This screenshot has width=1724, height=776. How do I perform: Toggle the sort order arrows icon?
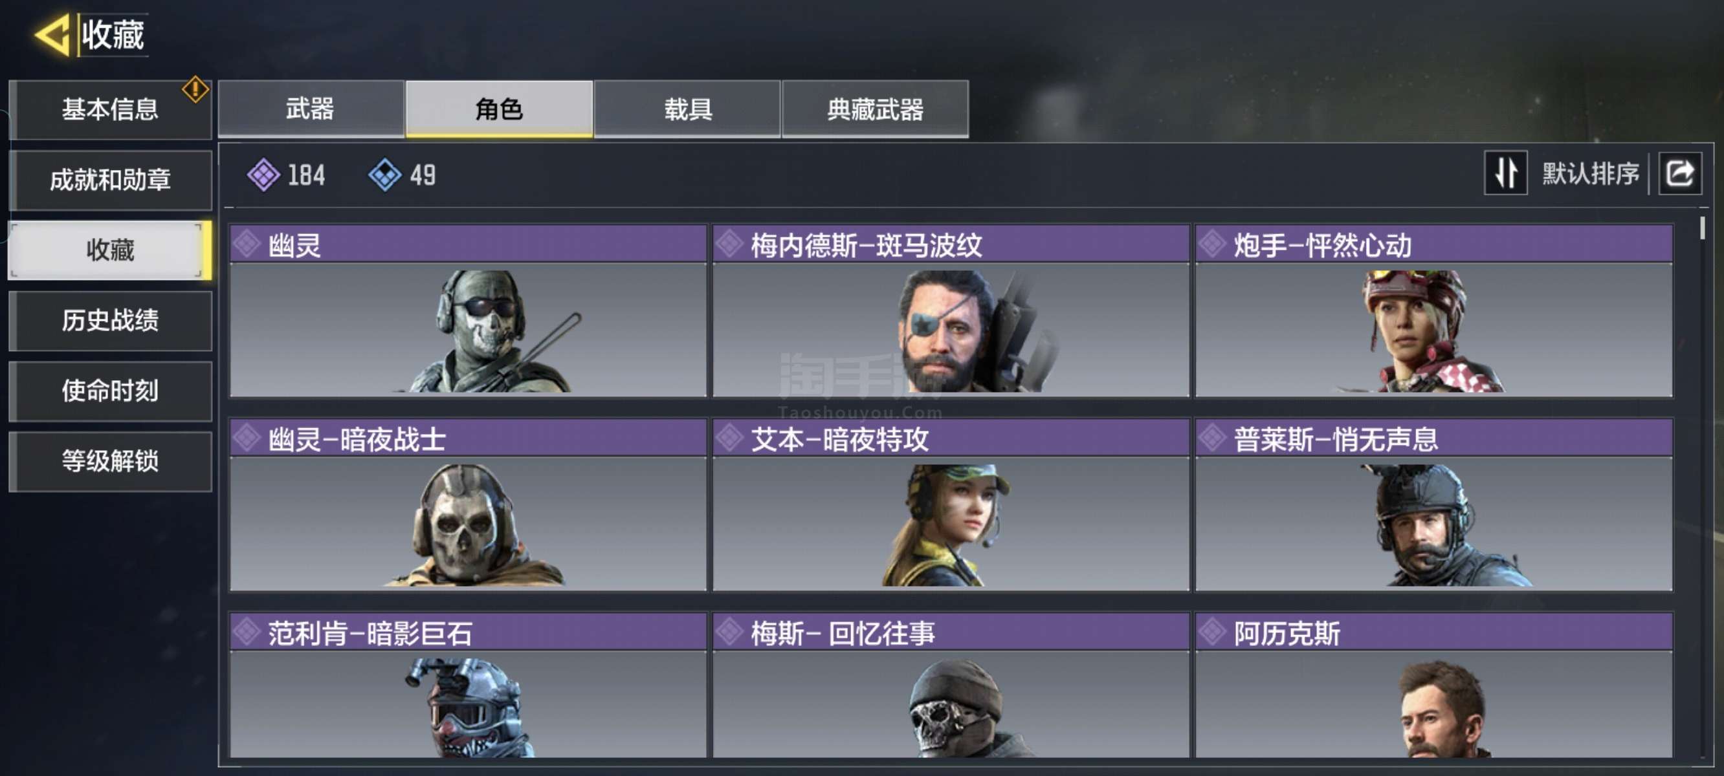[1505, 173]
